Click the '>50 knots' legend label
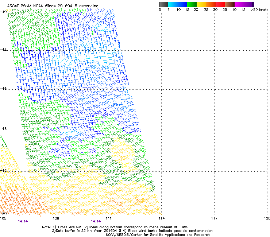This screenshot has width=270, height=237. click(259, 10)
